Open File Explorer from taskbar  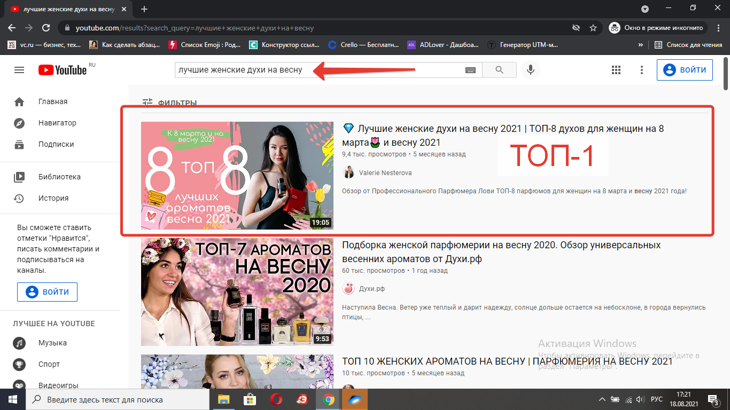click(223, 399)
